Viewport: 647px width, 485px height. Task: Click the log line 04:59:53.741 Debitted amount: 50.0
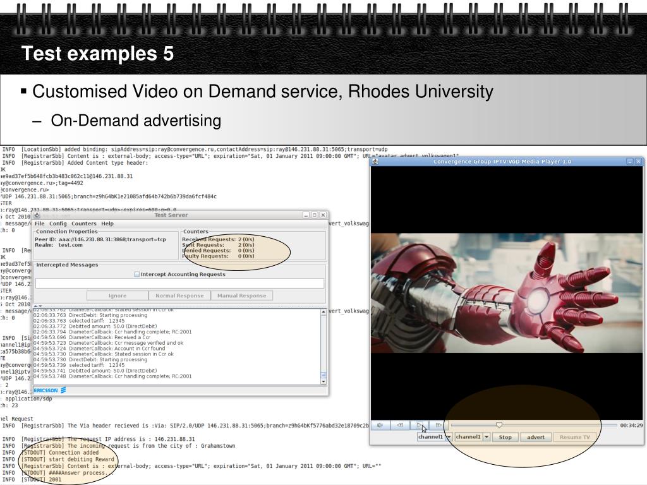(95, 371)
